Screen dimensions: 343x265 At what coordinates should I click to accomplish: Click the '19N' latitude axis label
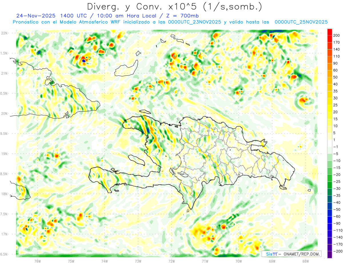4,154
